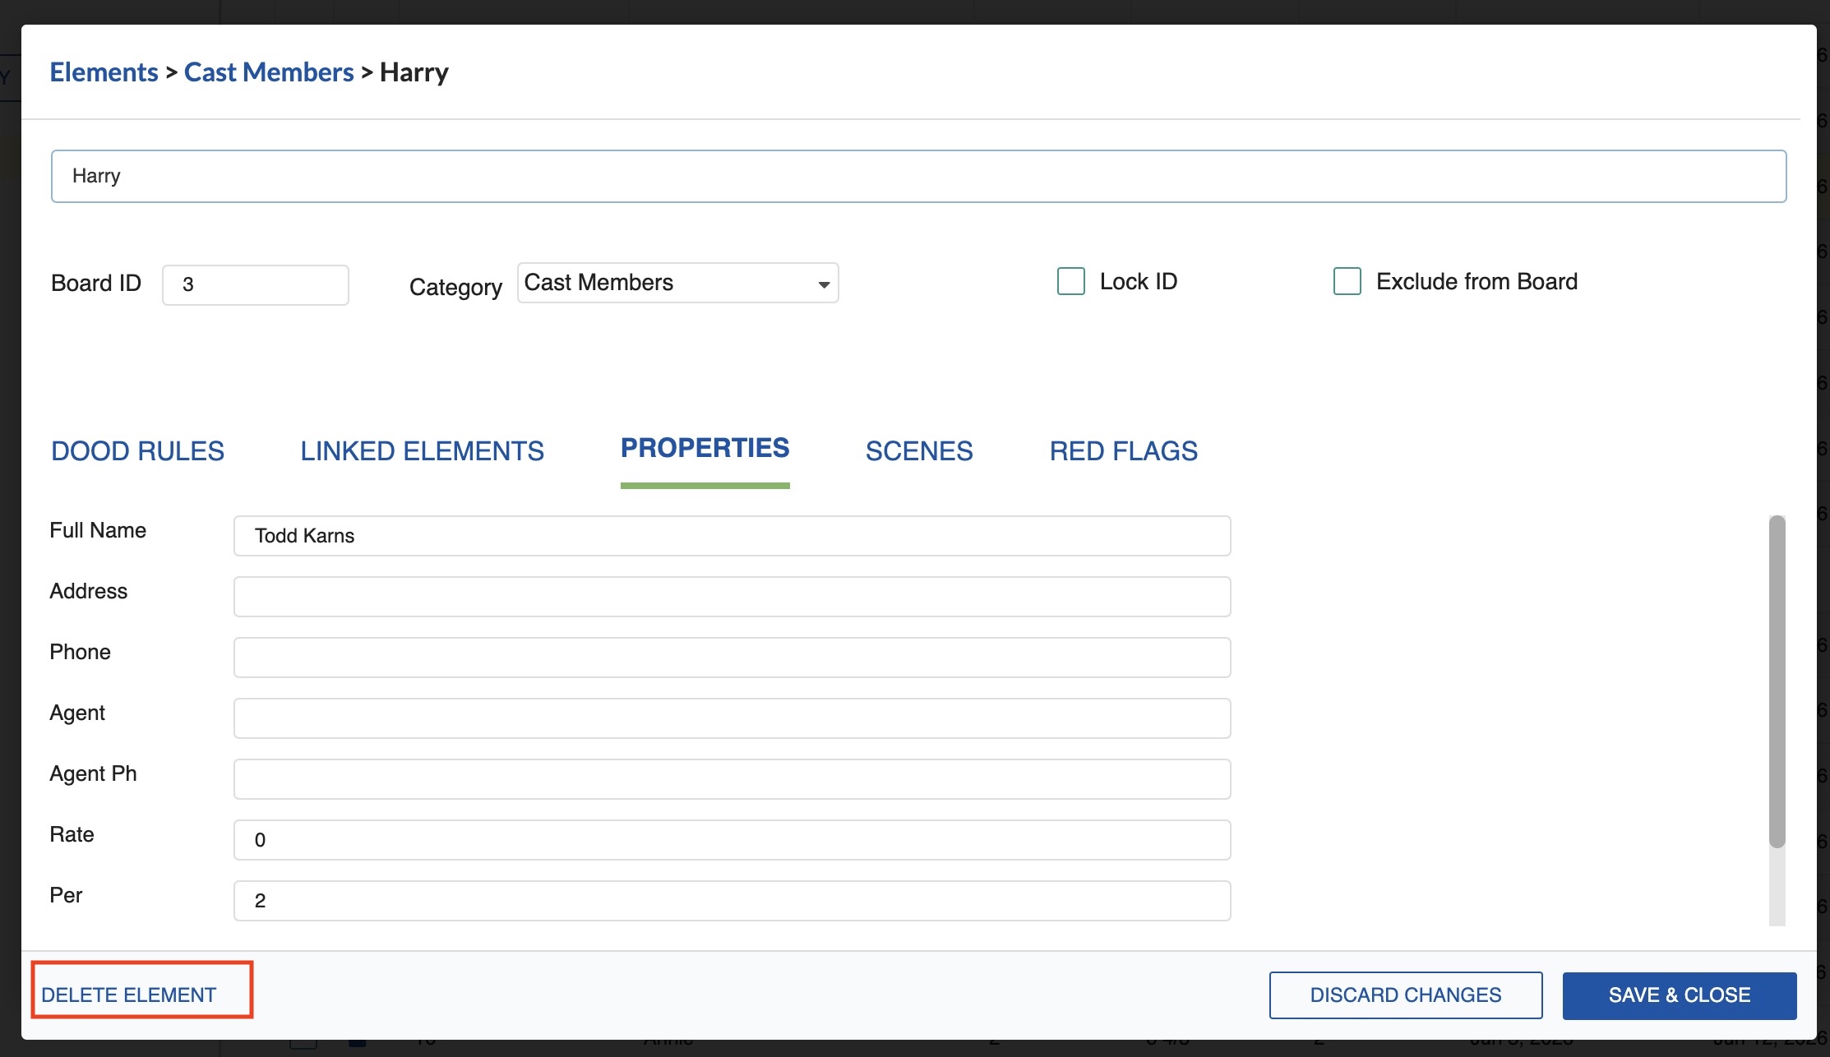Click the Rate input field
Viewport: 1830px width, 1057px height.
coord(732,840)
